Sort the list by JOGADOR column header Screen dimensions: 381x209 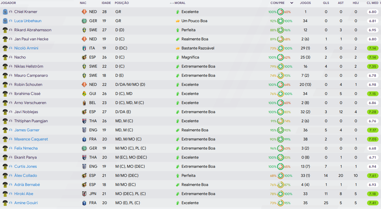(9, 3)
